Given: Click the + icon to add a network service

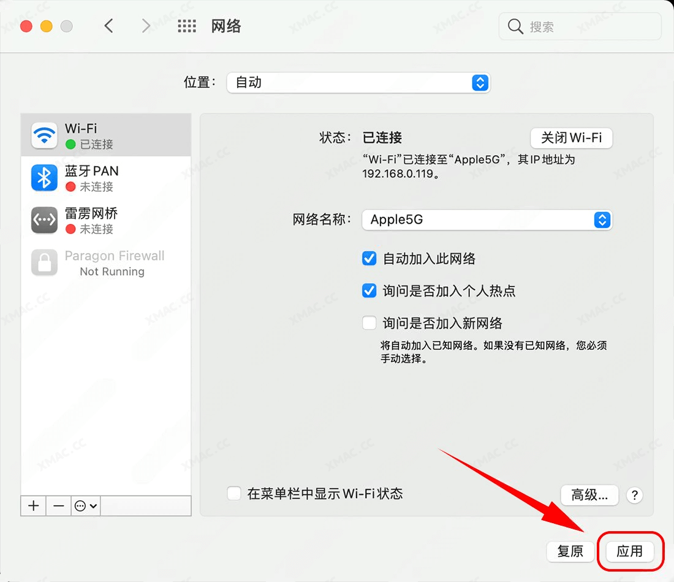Looking at the screenshot, I should click(33, 505).
